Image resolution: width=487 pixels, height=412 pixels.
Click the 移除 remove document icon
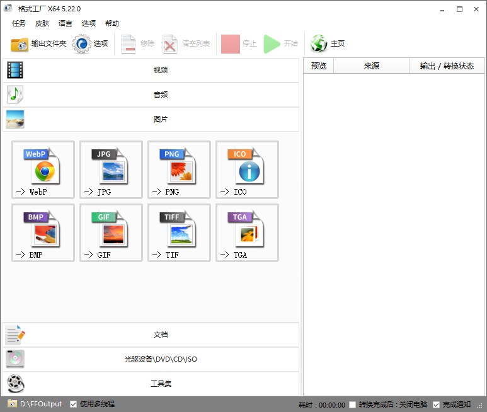[129, 44]
